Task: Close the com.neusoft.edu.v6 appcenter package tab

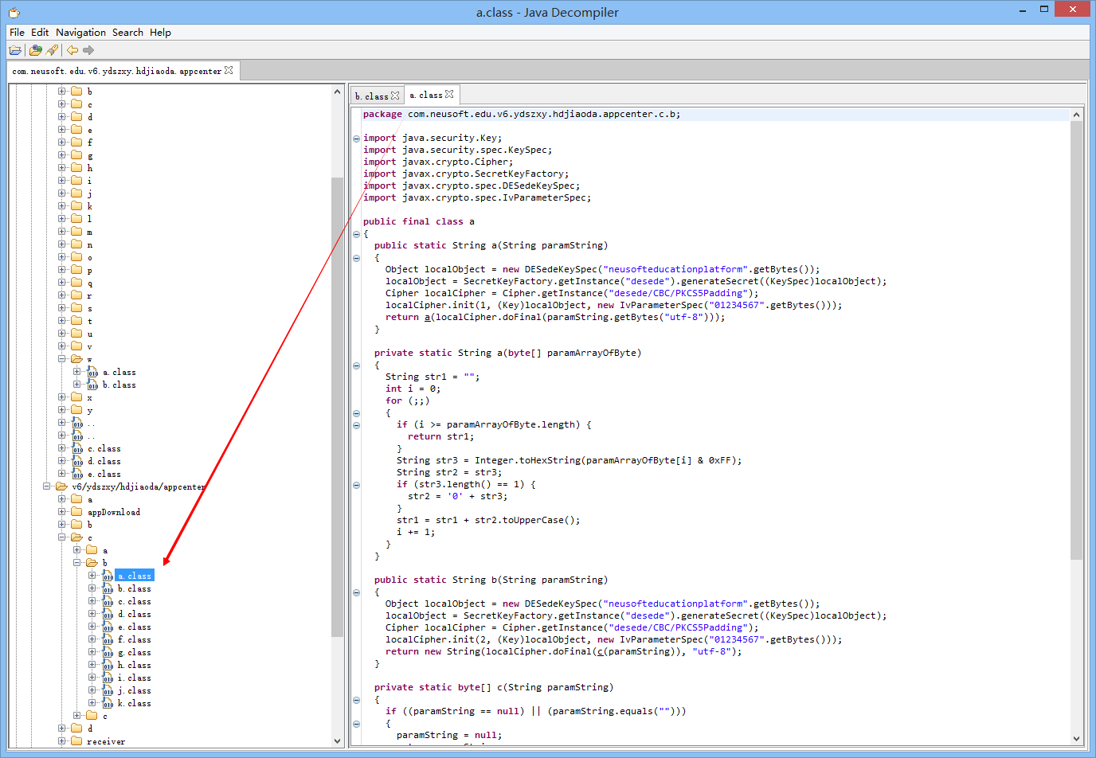Action: click(x=229, y=70)
